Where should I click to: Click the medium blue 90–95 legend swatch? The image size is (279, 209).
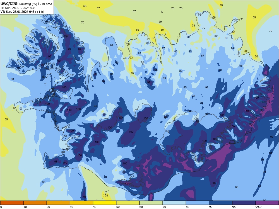coord(221,203)
